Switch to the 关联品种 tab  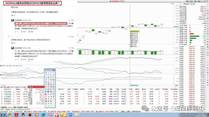click(x=4, y=107)
